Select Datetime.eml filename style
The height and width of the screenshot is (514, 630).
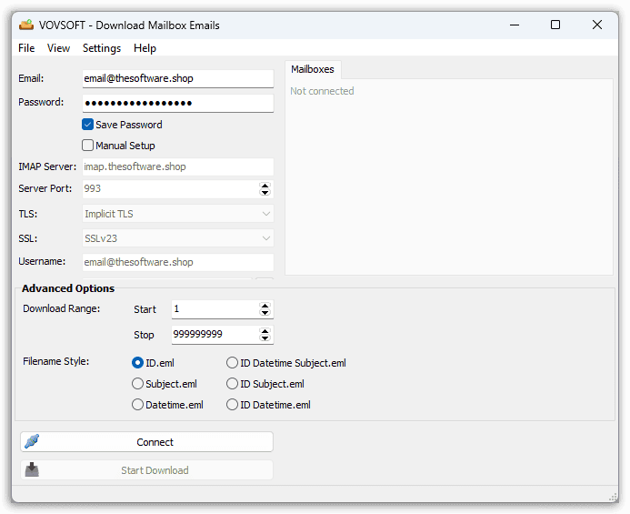click(137, 405)
